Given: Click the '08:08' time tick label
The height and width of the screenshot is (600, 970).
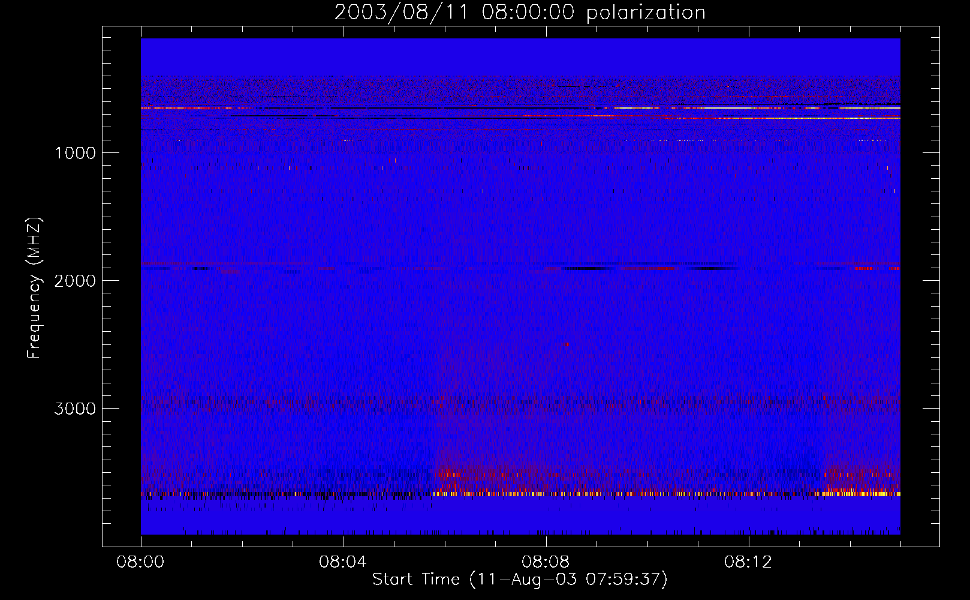Looking at the screenshot, I should [x=546, y=562].
